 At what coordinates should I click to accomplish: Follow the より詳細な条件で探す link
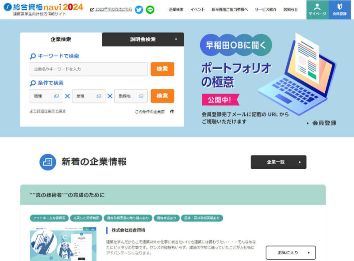[x=48, y=111]
